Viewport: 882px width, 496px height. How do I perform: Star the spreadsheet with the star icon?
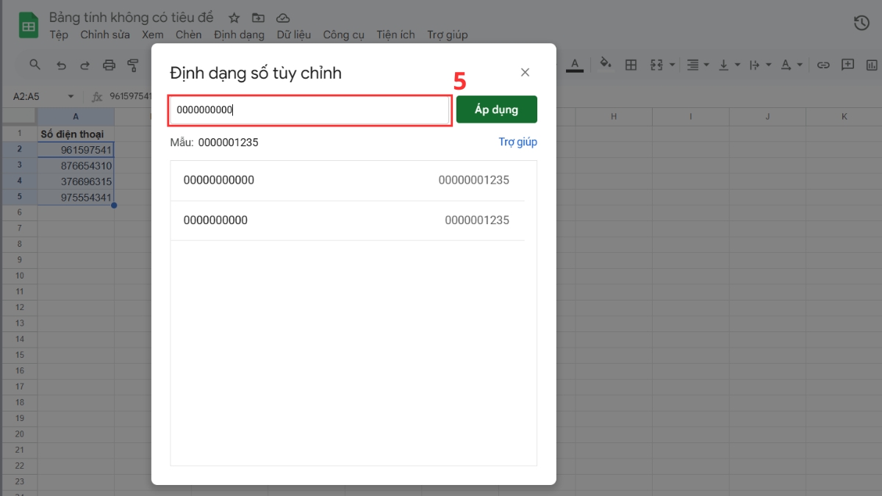click(234, 18)
